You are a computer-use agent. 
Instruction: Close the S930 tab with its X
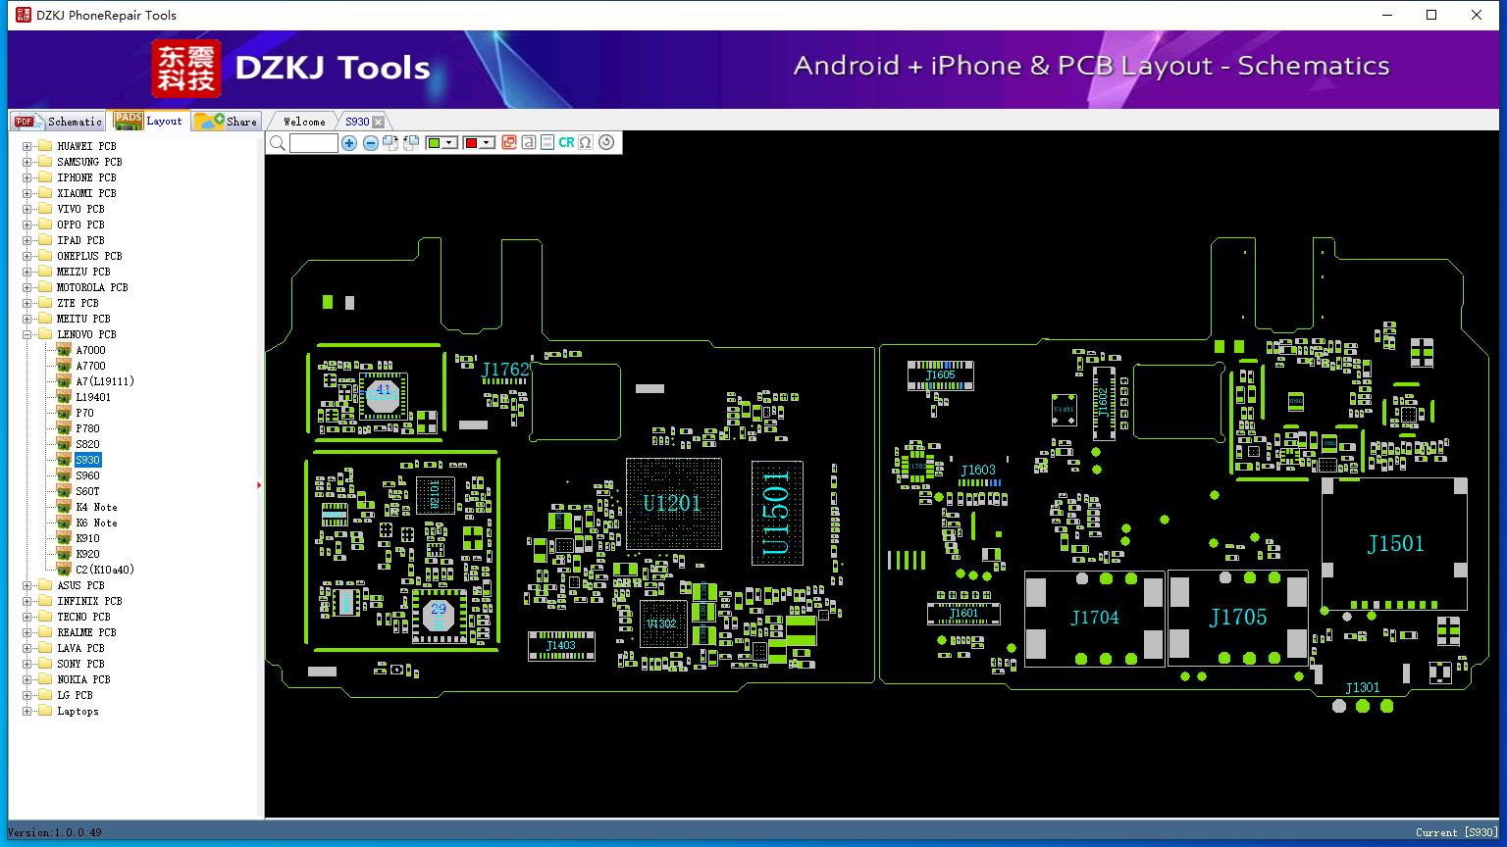click(378, 122)
